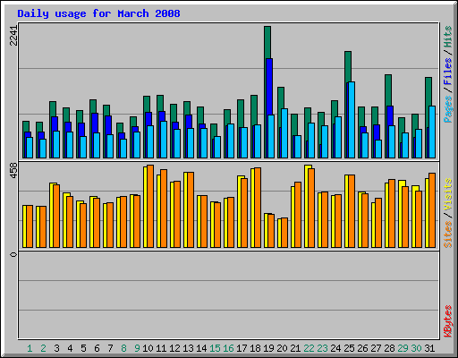Select day 18 on the x-axis
This screenshot has height=358, width=458.
tap(255, 348)
